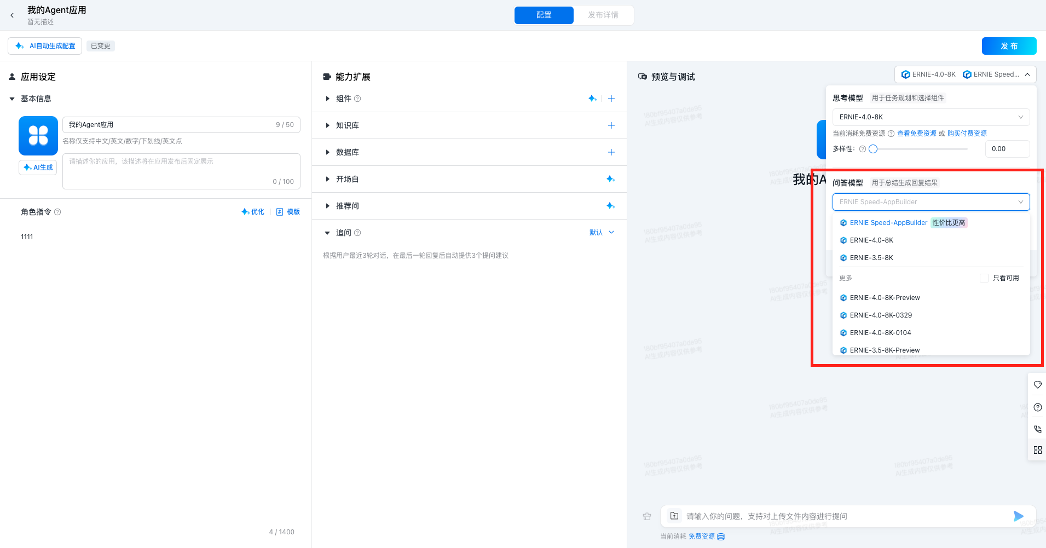Collapse the 追问 section
This screenshot has height=548, width=1046.
[x=327, y=233]
